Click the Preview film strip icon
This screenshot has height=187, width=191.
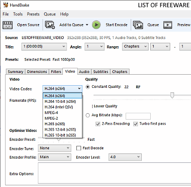(x=168, y=25)
